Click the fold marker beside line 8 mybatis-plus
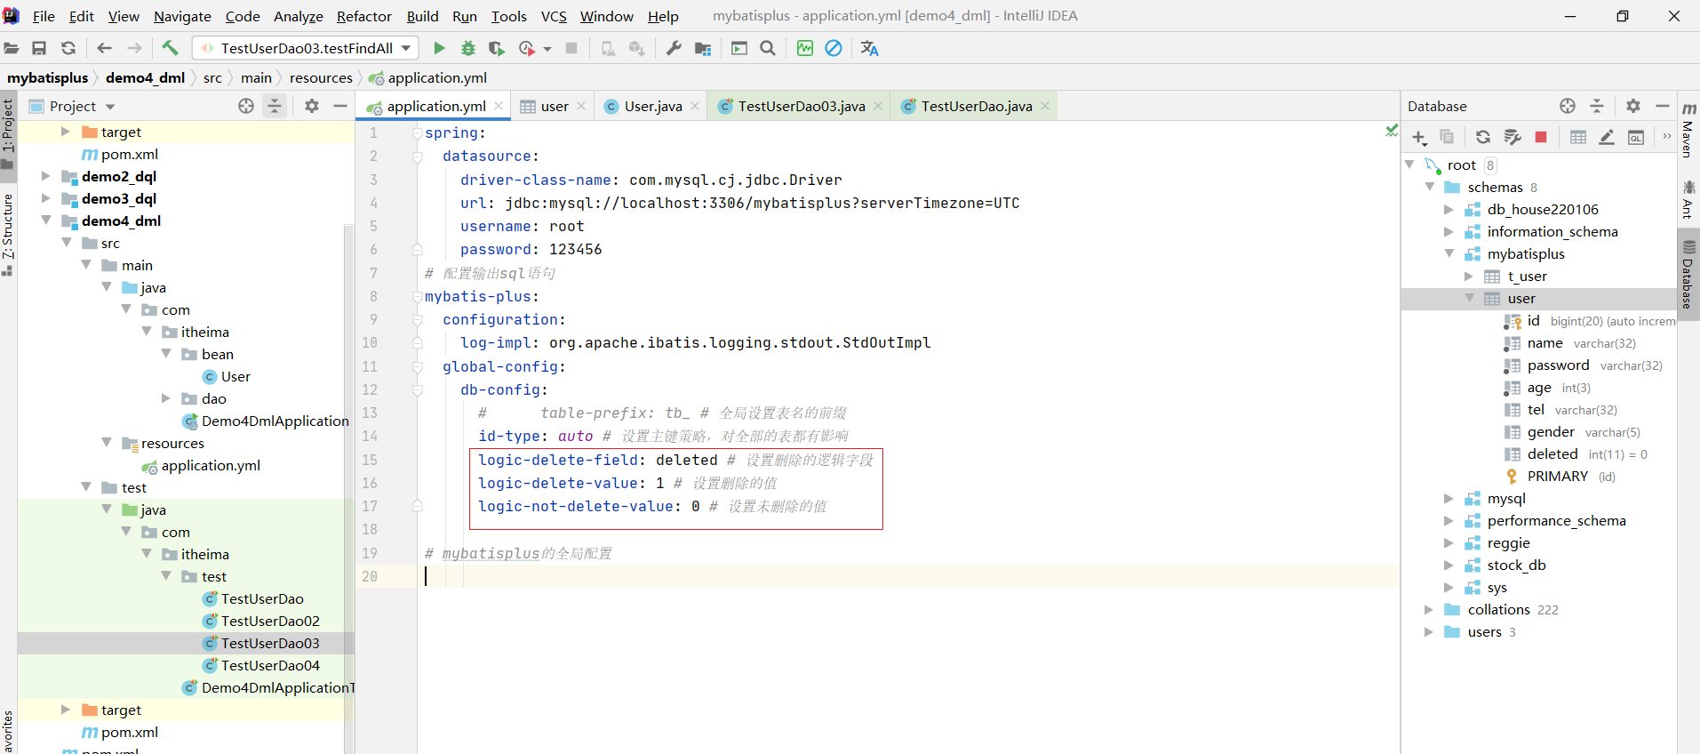This screenshot has width=1700, height=754. click(x=417, y=297)
